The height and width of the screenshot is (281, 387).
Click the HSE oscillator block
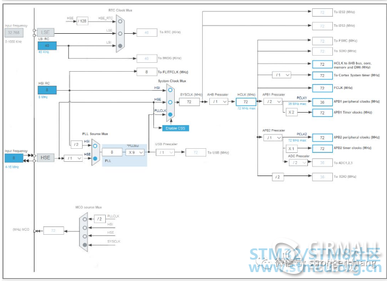point(45,158)
